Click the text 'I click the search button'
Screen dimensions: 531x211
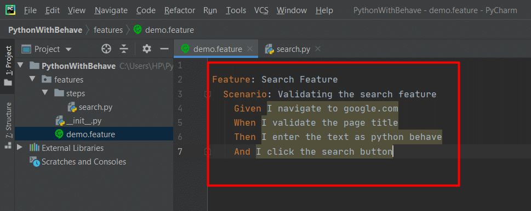(324, 151)
